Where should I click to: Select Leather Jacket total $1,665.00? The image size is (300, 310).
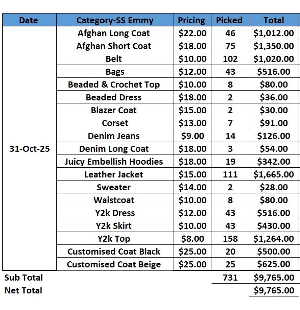[274, 174]
